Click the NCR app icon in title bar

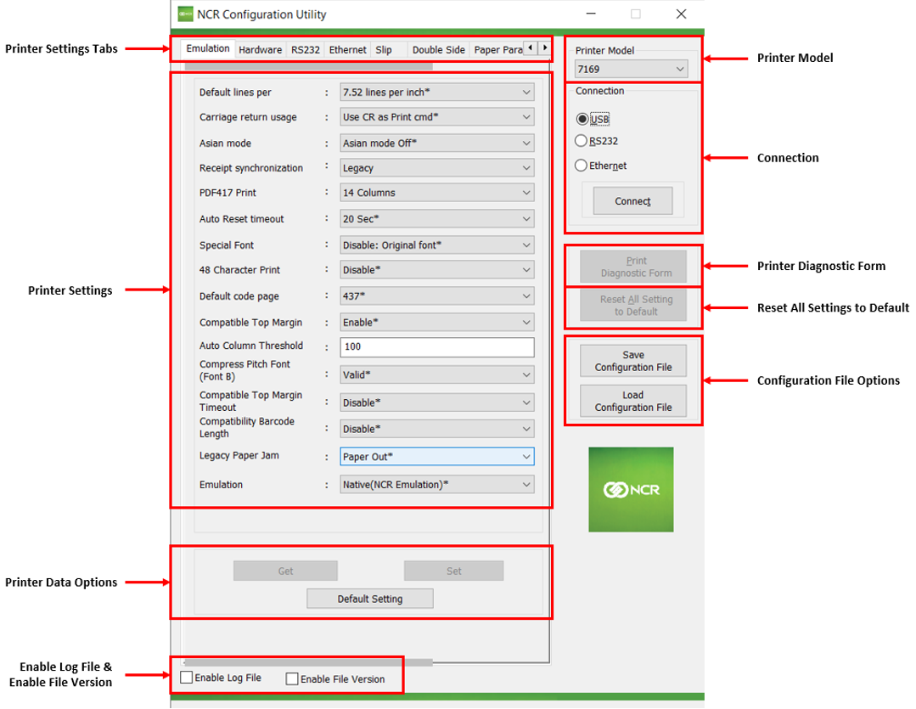pyautogui.click(x=185, y=14)
